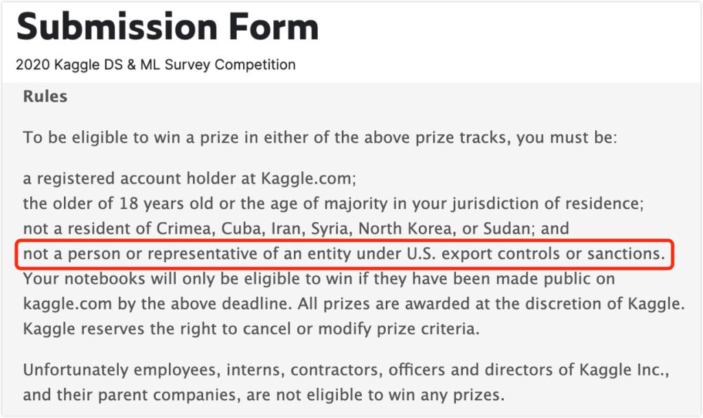Select the "Rules" section heading
The height and width of the screenshot is (418, 703).
45,97
